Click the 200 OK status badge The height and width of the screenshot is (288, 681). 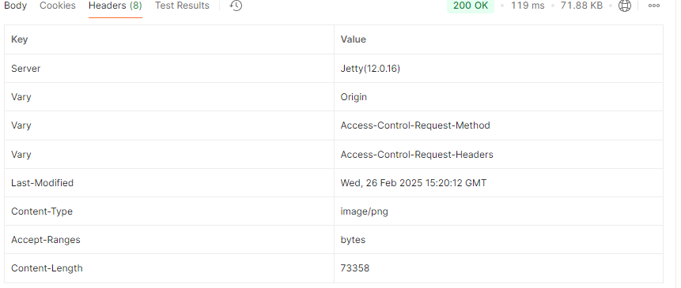(471, 6)
